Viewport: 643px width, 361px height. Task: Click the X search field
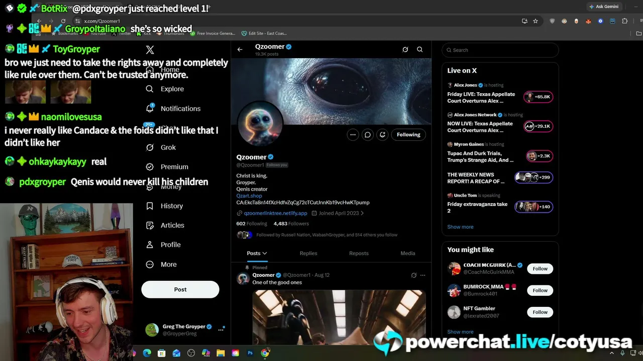point(500,50)
